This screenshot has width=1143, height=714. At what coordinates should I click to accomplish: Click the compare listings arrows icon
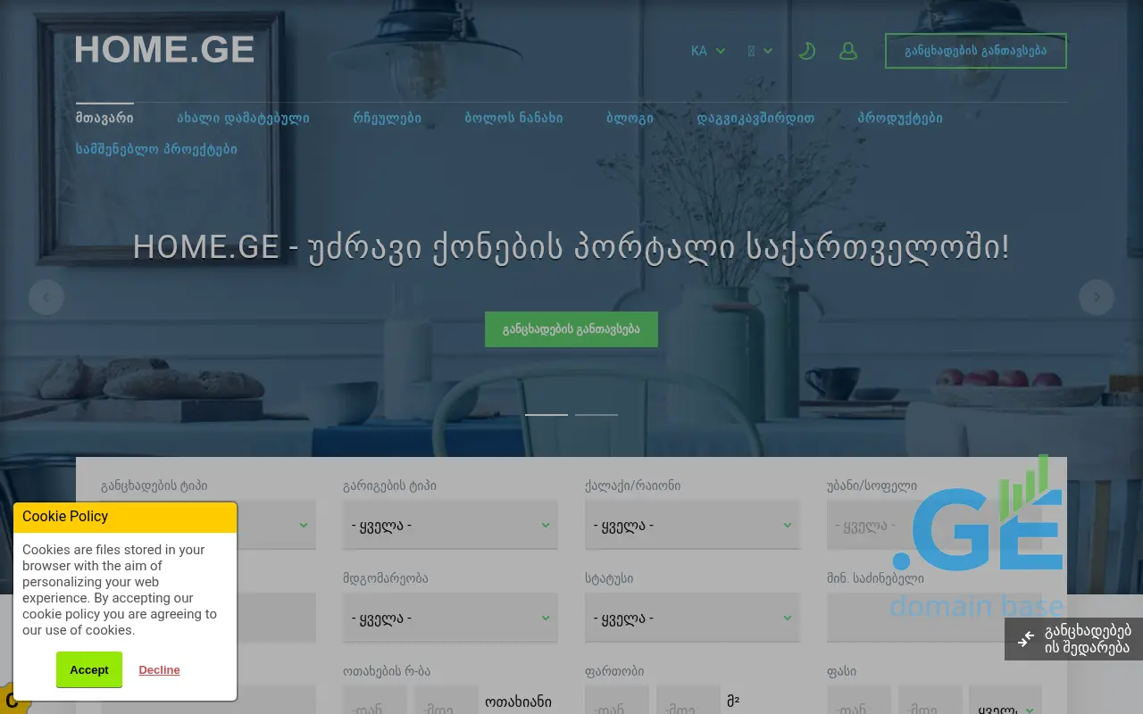pos(1026,638)
